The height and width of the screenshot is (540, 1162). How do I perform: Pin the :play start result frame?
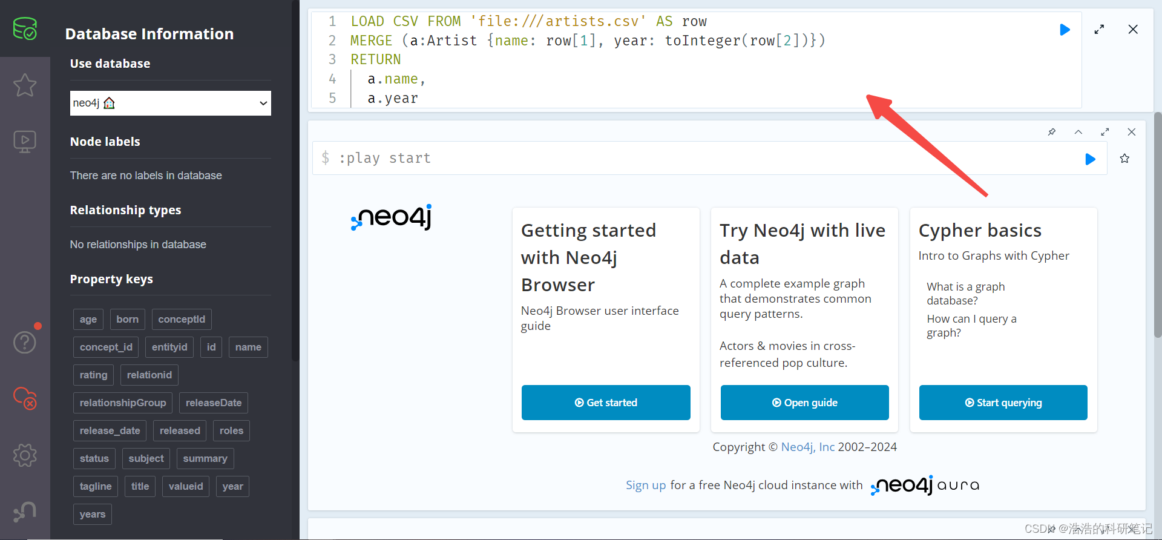[x=1052, y=132]
